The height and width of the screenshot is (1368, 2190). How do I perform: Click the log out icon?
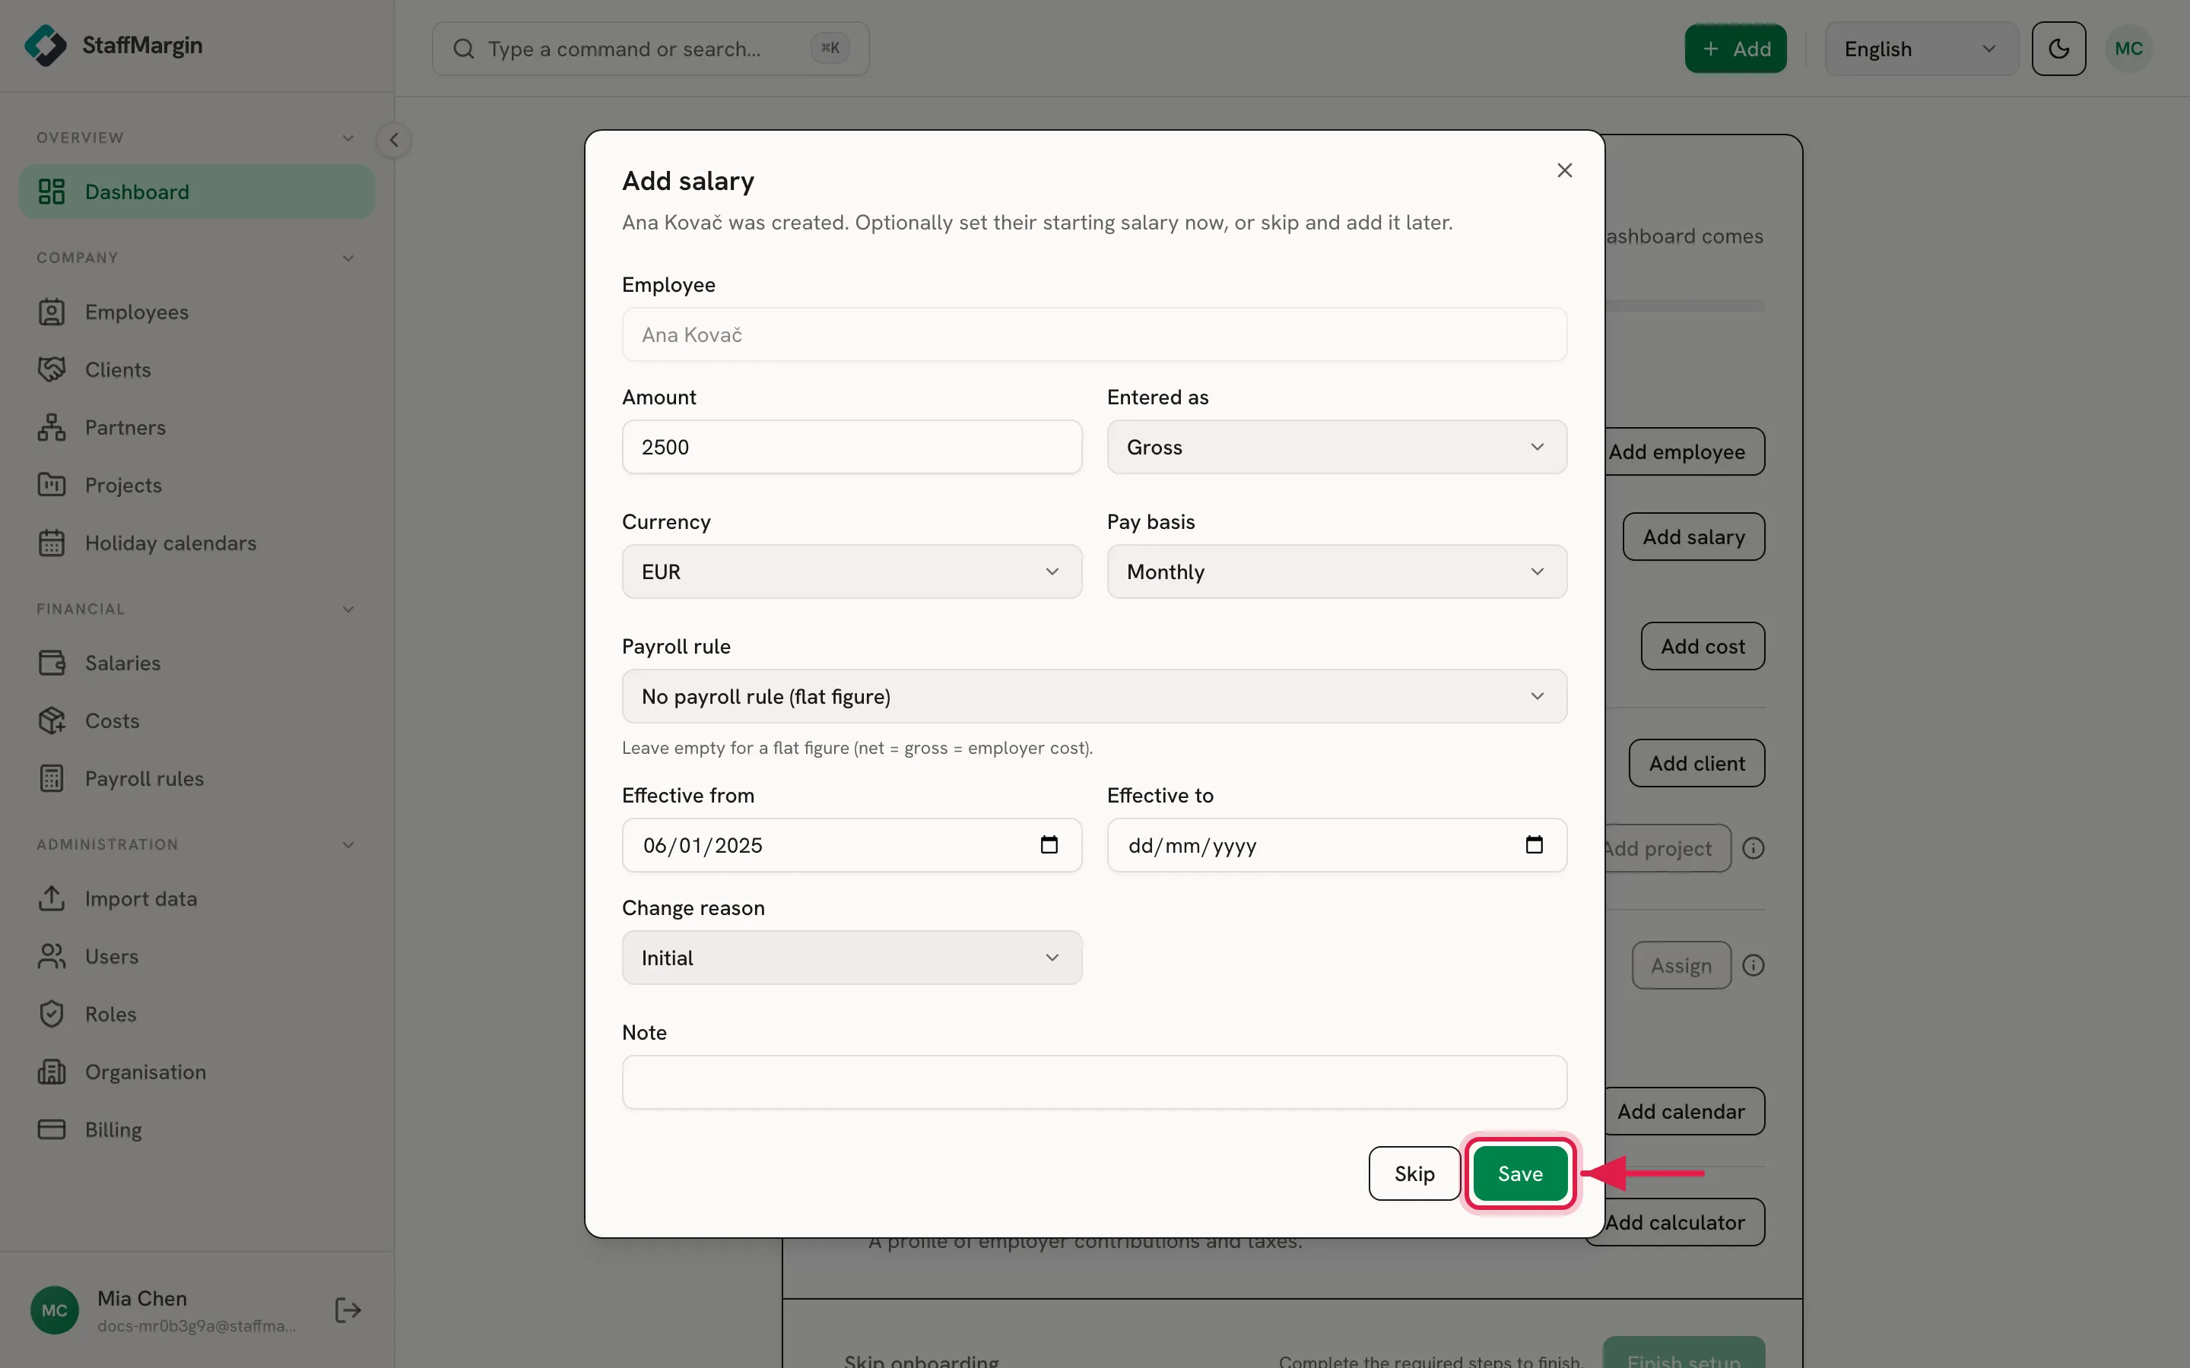(348, 1310)
